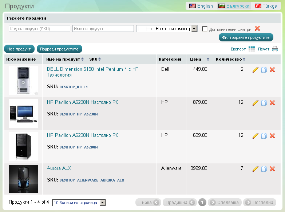Click the copy icon for Aurora ALX
Viewport: 285px width, 212px height.
click(x=264, y=169)
